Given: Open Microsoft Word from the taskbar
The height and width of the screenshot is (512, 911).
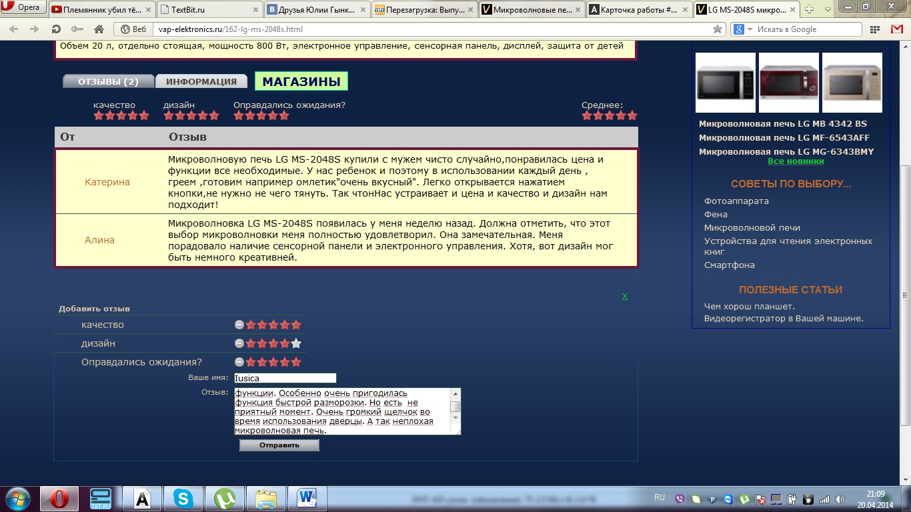Looking at the screenshot, I should coord(307,499).
